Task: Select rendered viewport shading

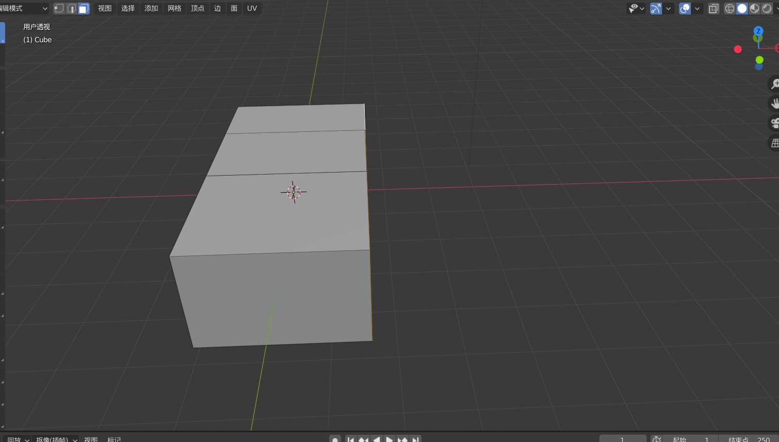Action: click(x=767, y=8)
